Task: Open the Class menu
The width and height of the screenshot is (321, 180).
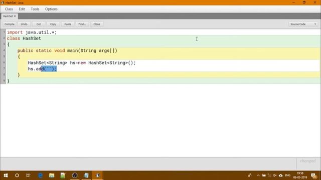Action: pos(9,9)
